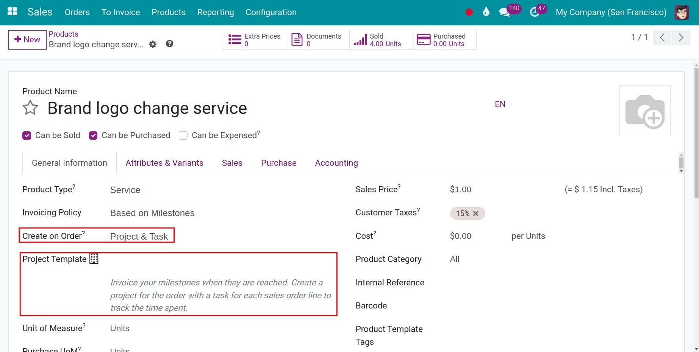
Task: Mark product as favorite with the star
Action: 30,108
